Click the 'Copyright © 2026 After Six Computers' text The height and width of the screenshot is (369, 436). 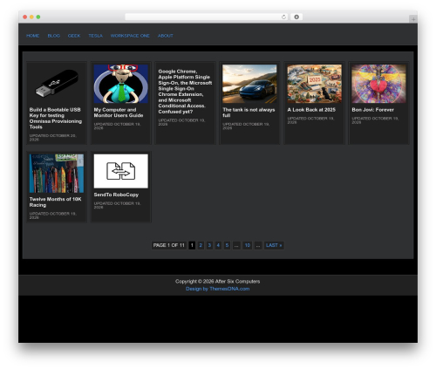tap(218, 281)
